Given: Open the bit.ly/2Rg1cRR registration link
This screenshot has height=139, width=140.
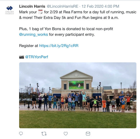Looking at the screenshot, I should (x=59, y=46).
